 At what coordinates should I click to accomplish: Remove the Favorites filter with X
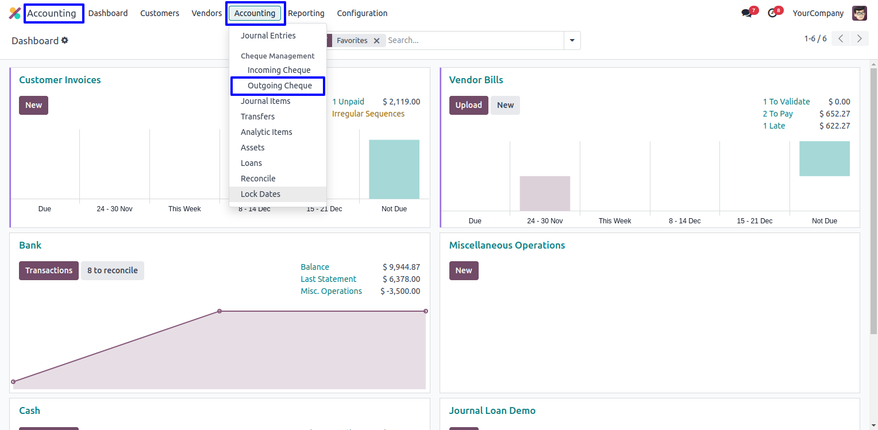coord(376,41)
